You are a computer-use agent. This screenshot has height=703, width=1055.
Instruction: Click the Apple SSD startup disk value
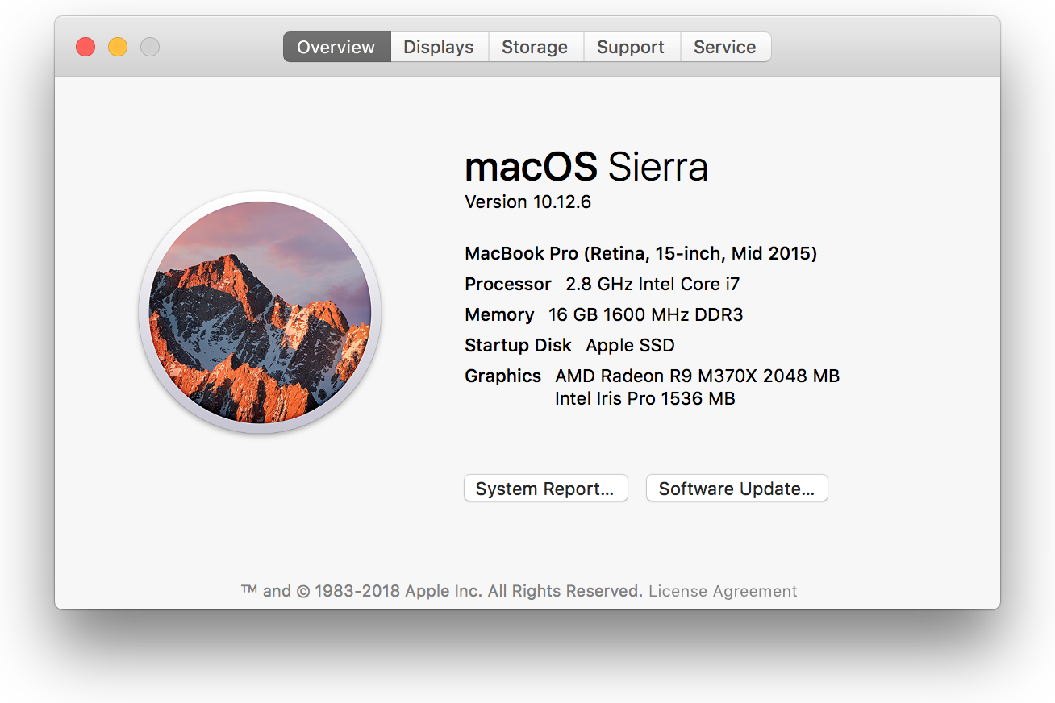[630, 345]
